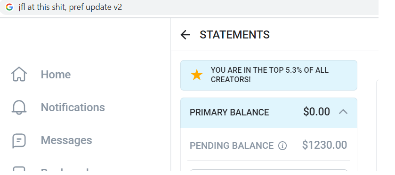The width and height of the screenshot is (395, 175).
Task: Click the $1230.00 pending amount
Action: point(324,145)
